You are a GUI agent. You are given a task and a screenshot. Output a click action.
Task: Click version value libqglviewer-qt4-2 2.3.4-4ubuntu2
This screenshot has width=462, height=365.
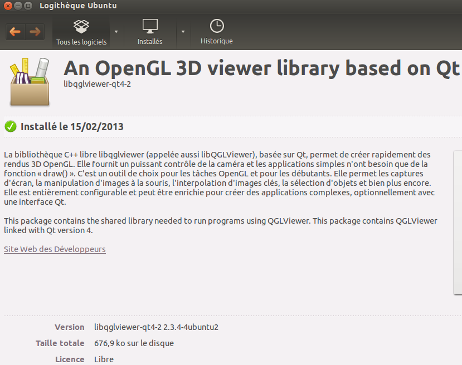(x=156, y=327)
